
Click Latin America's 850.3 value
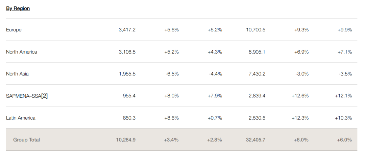(x=129, y=118)
